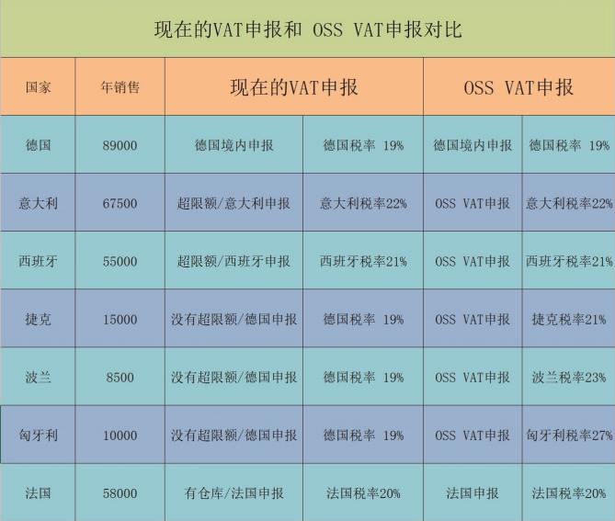This screenshot has height=521, width=615.
Task: Click OSS VAT申报 cell in 意大利 row
Action: pyautogui.click(x=473, y=203)
